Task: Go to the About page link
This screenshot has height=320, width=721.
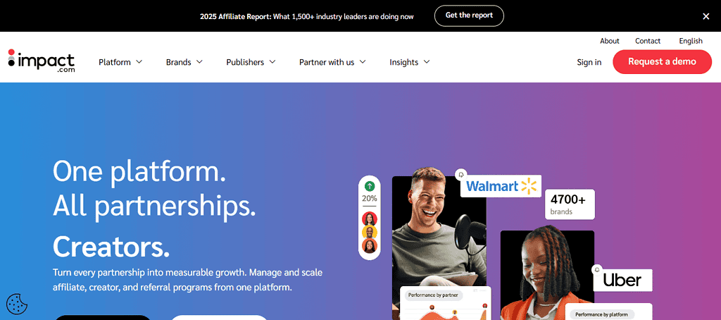Action: coord(610,41)
